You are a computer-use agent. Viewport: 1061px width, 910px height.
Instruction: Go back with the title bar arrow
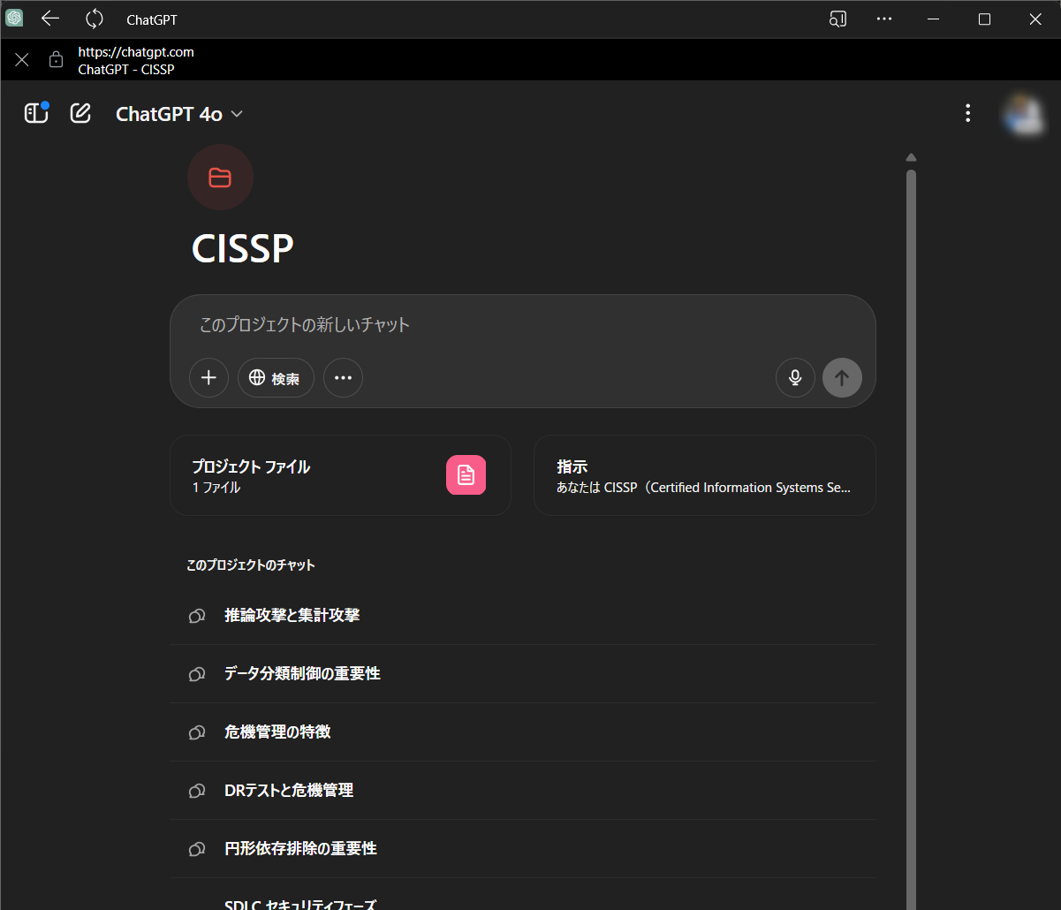pyautogui.click(x=50, y=19)
